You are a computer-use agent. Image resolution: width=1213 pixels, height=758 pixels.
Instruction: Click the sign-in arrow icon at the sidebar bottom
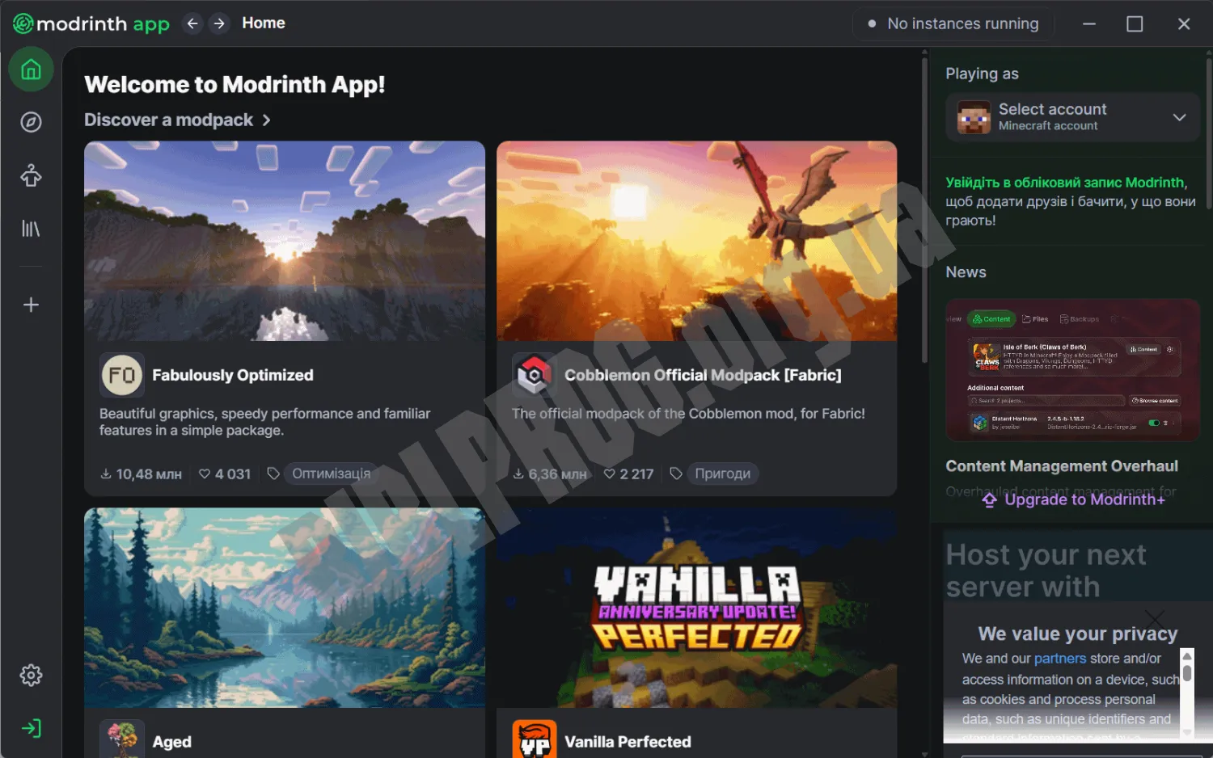[x=31, y=728]
